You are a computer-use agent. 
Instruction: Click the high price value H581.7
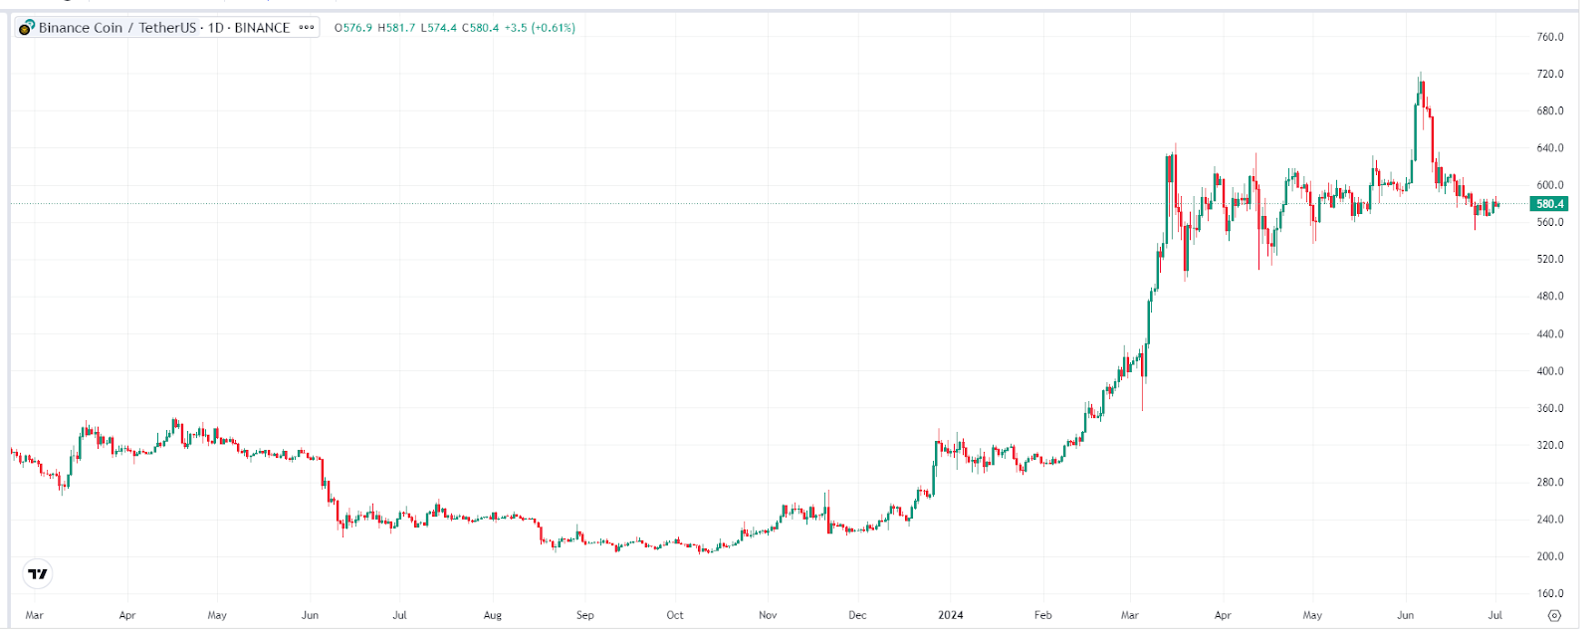(x=396, y=28)
